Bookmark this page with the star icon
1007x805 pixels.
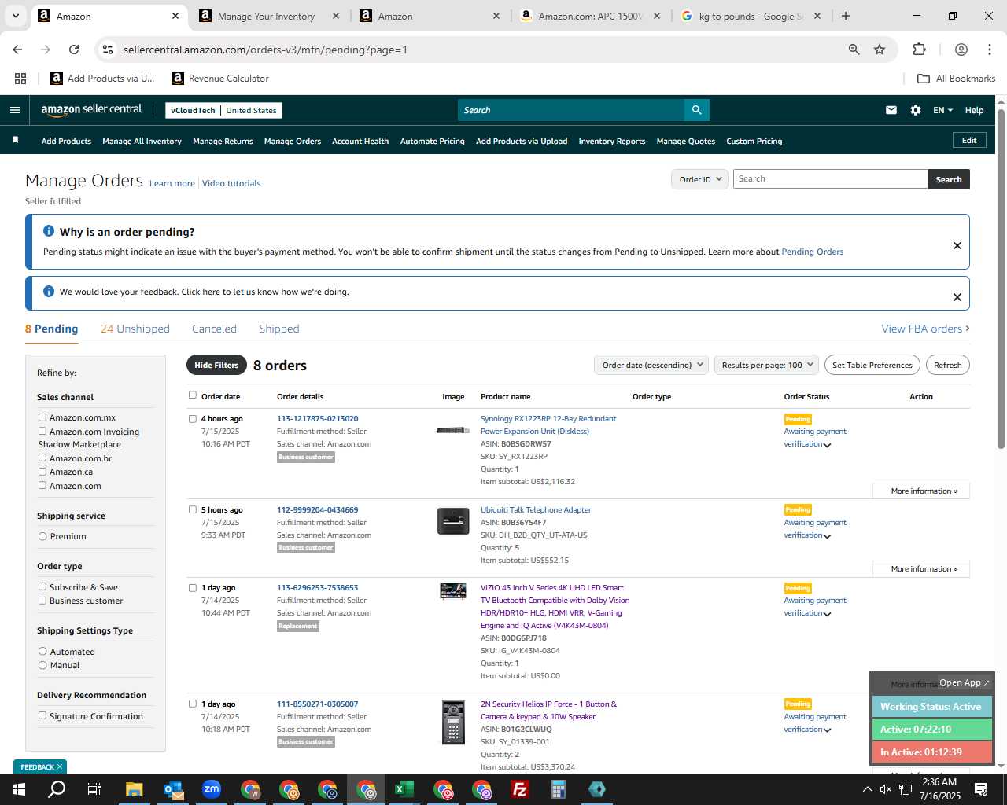tap(880, 50)
